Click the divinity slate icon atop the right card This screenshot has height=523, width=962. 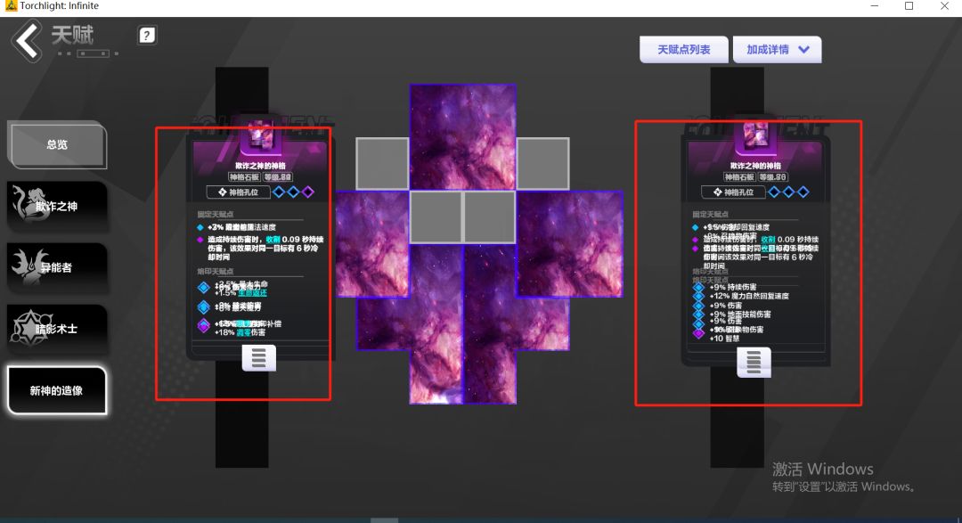coord(756,135)
